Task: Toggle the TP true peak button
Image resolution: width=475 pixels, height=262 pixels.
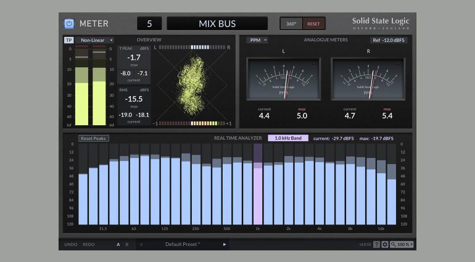Action: (68, 40)
